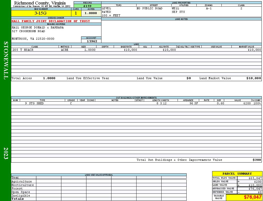Click address line 527 CROOKHORN ROAD
The image size is (263, 201).
(x=28, y=31)
